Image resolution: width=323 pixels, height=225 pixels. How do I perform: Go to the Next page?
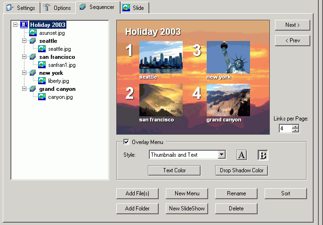tap(292, 25)
